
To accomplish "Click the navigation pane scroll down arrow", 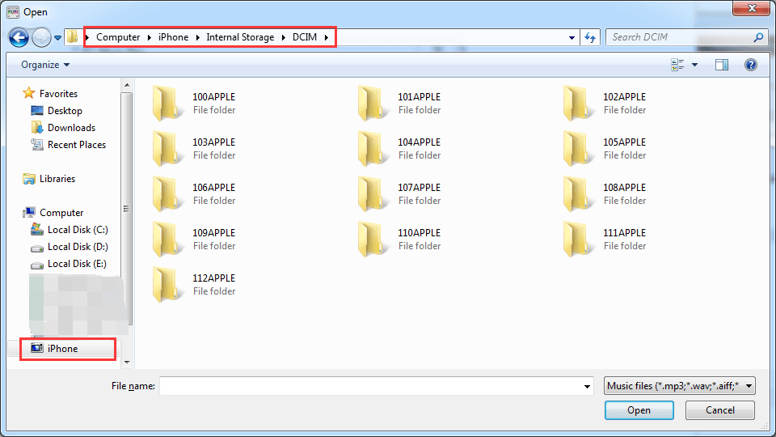I will point(127,363).
